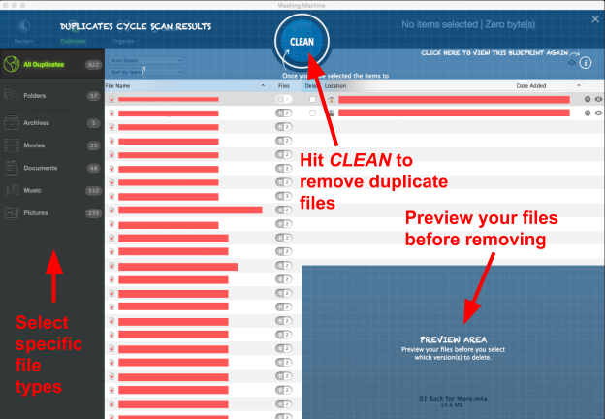
Task: Open the Reclaim cycle tab
Action: pyautogui.click(x=24, y=32)
